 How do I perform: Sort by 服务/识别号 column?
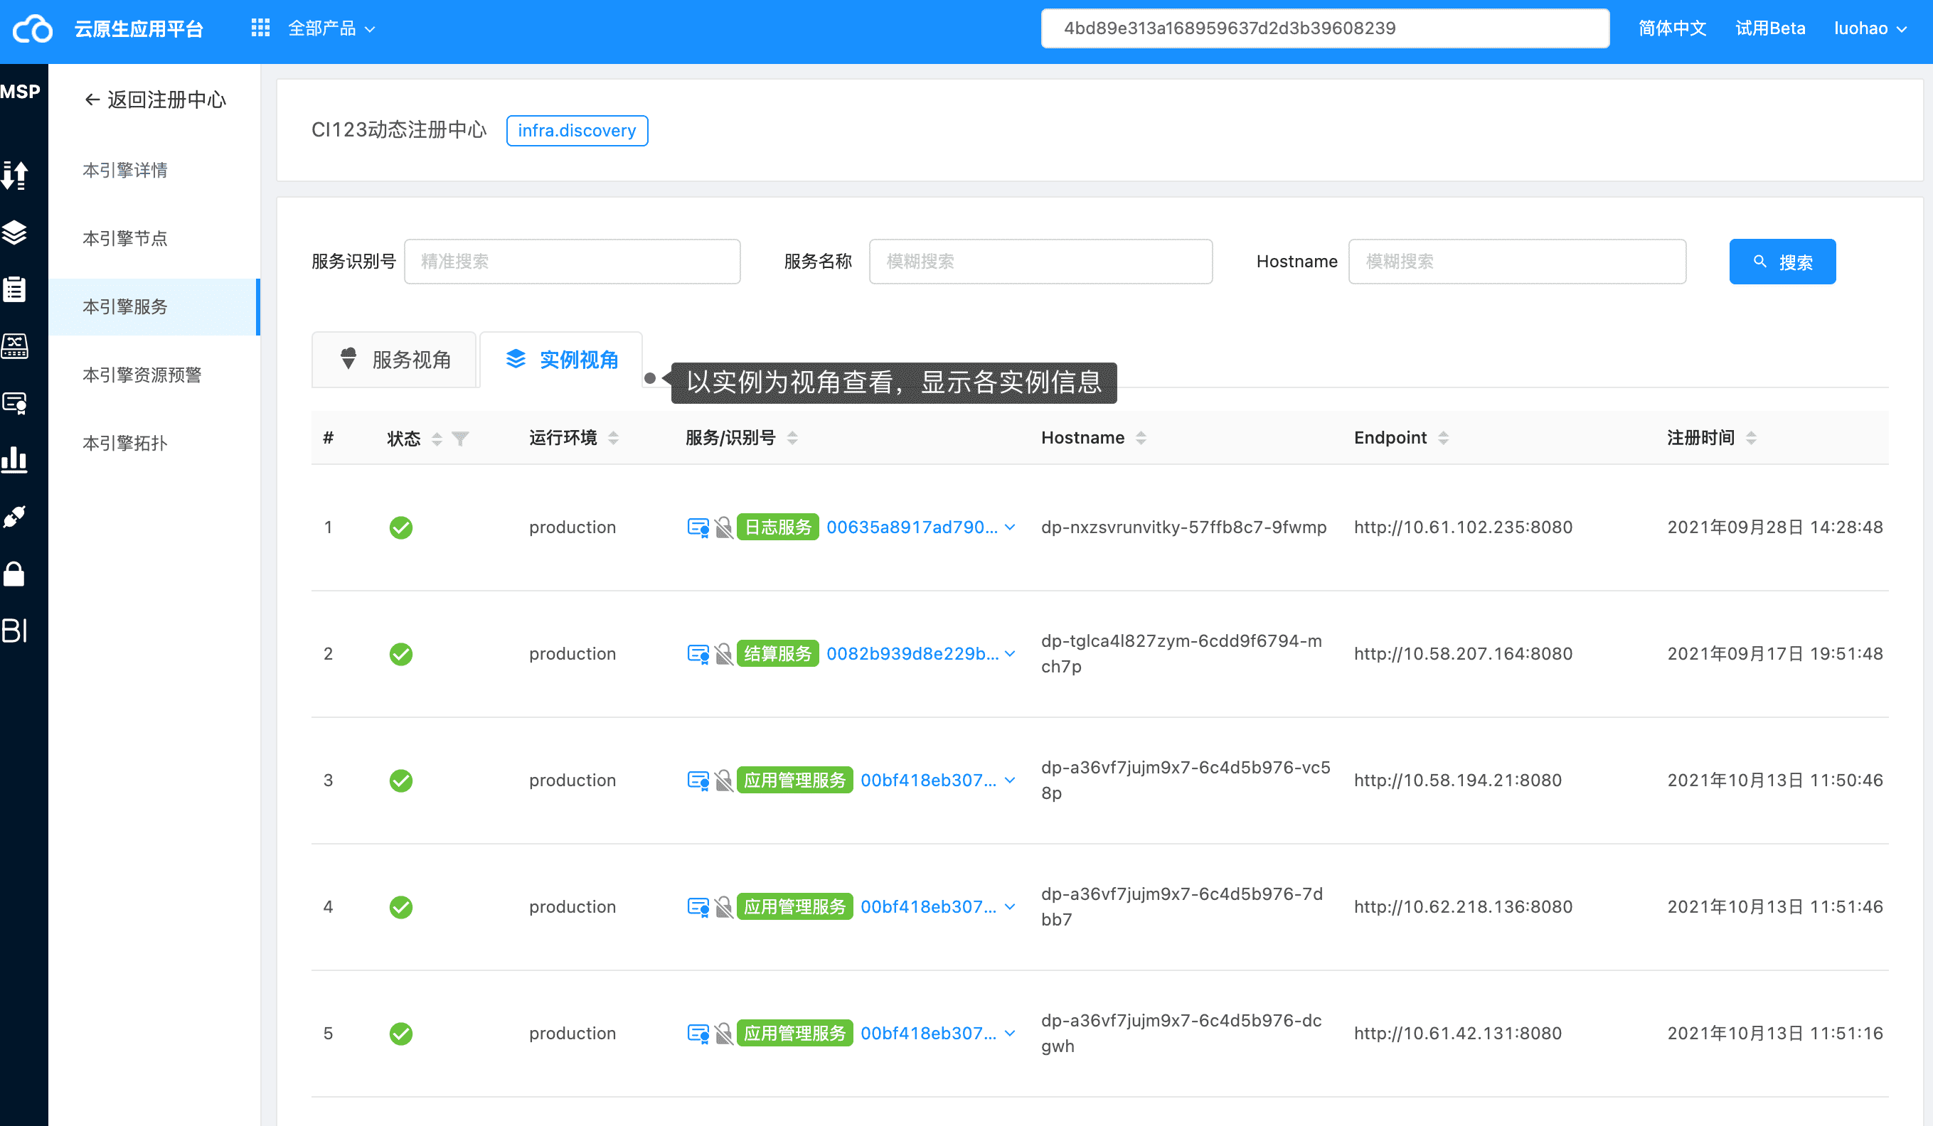click(x=793, y=438)
